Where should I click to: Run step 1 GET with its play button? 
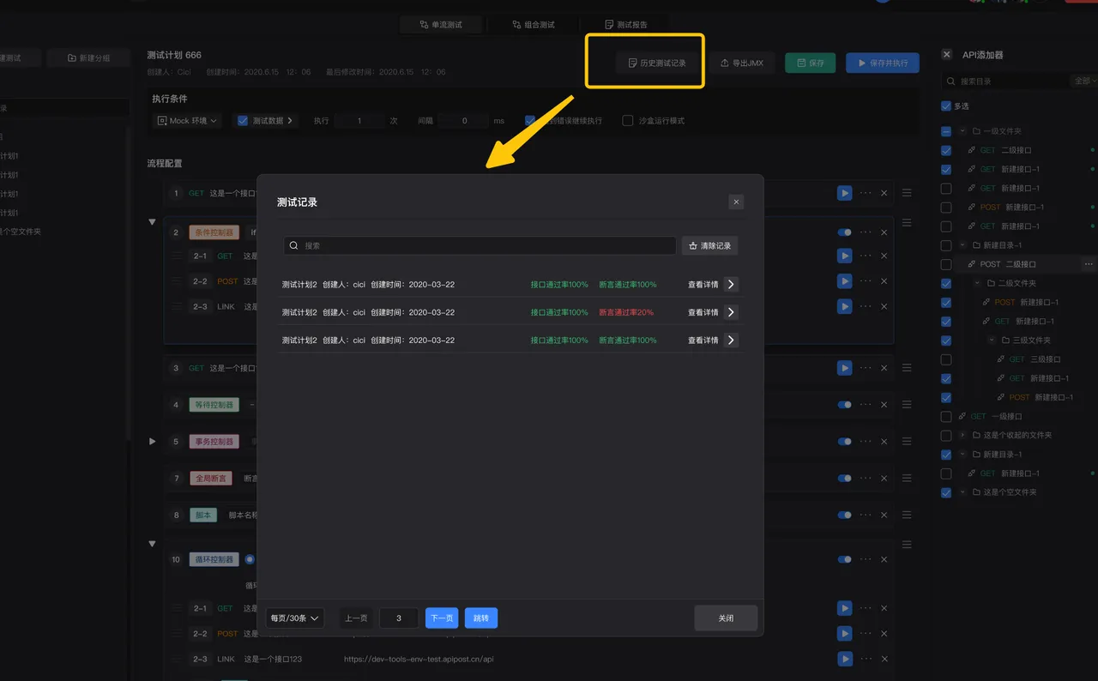pyautogui.click(x=845, y=193)
